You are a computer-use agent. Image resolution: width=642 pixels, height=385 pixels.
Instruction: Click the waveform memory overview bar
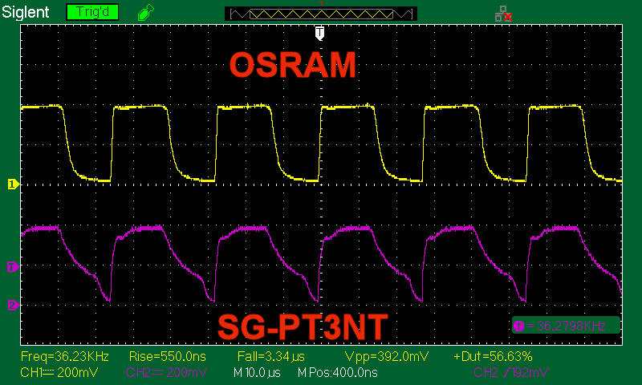pos(321,14)
